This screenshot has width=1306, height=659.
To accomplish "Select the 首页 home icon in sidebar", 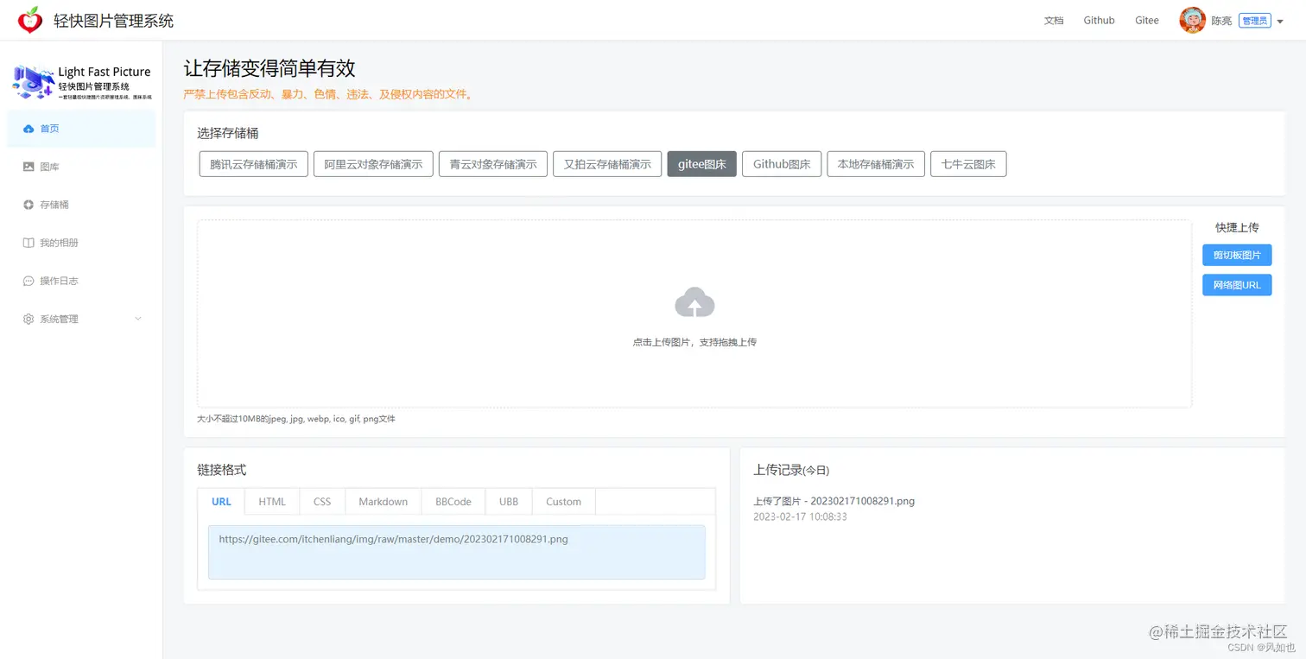I will pyautogui.click(x=31, y=127).
